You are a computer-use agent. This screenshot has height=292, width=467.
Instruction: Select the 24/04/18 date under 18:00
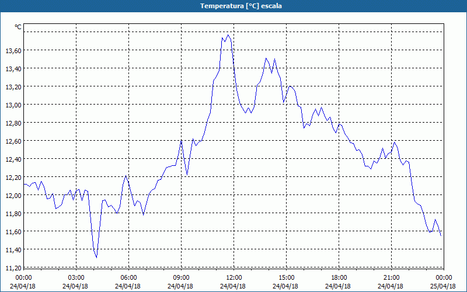pyautogui.click(x=338, y=286)
